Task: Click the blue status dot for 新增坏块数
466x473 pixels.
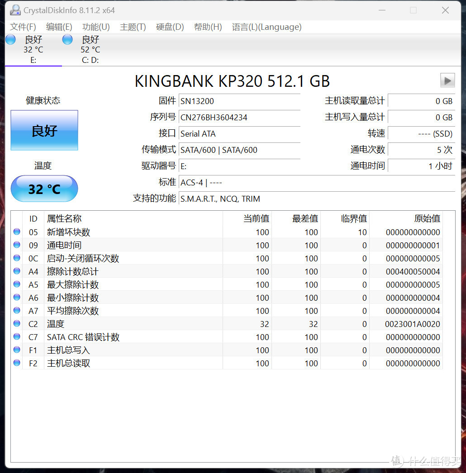Action: (17, 232)
